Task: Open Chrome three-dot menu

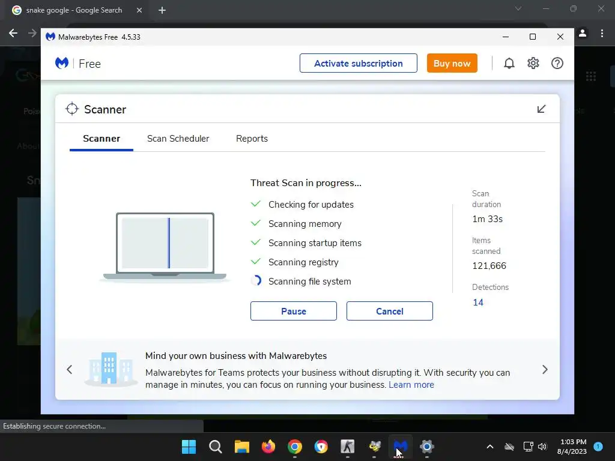Action: tap(602, 34)
